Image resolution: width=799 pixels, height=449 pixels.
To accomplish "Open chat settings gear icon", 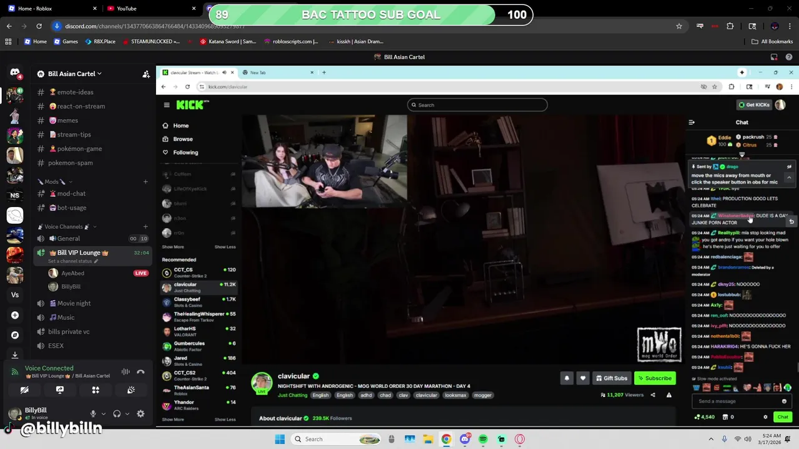I will [765, 417].
